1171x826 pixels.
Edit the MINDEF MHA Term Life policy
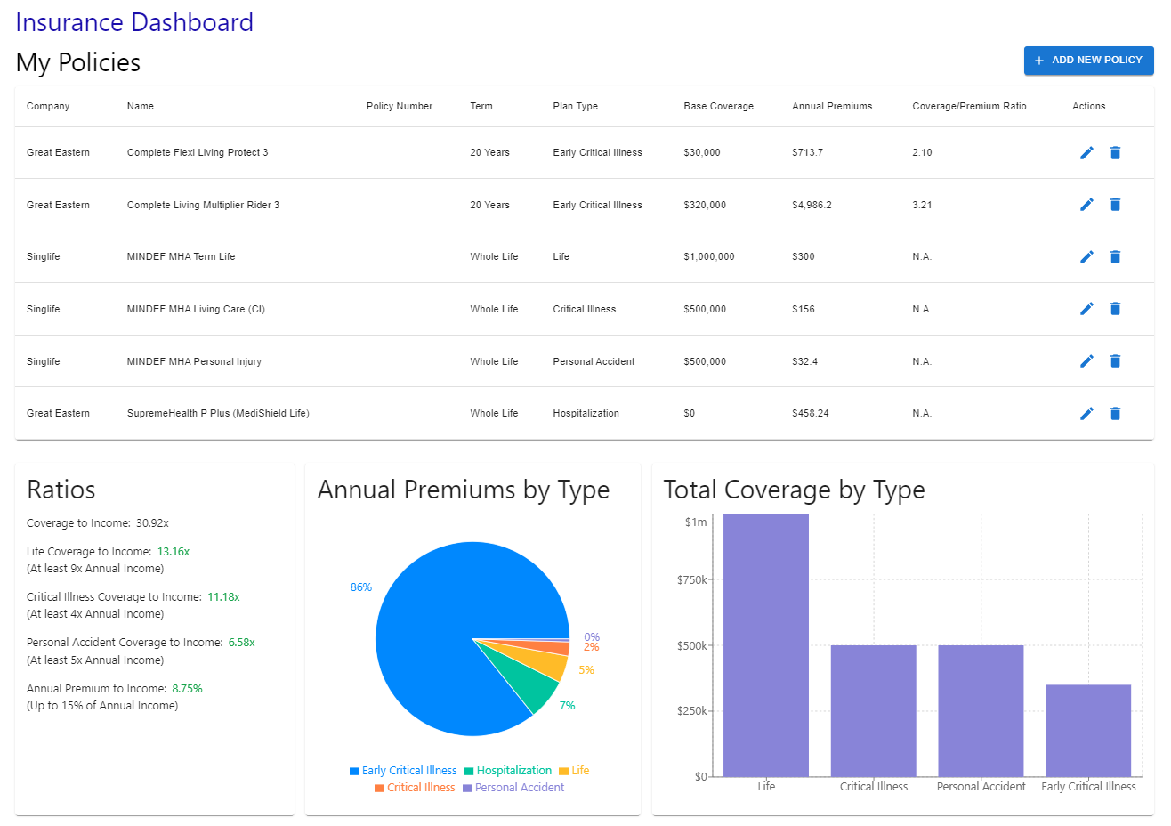coord(1086,257)
